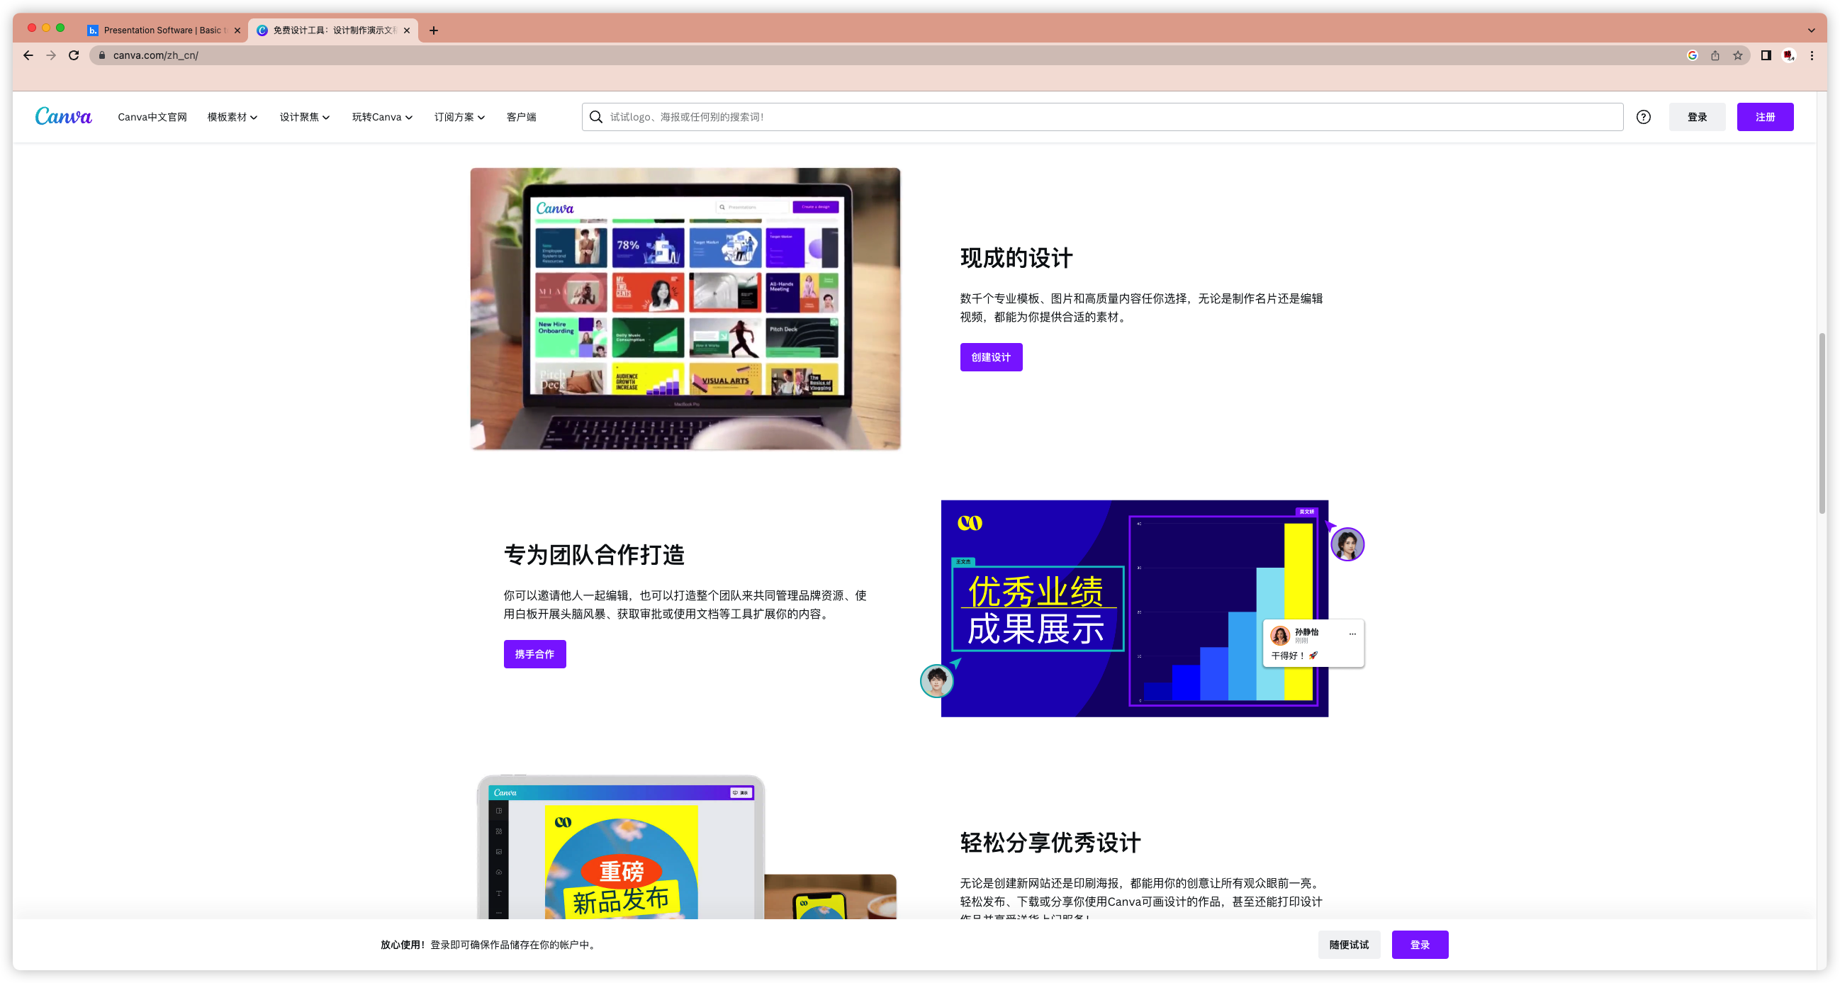Click the three dots in 孙静怡 comment
Screen dimensions: 1840x983
[1352, 633]
